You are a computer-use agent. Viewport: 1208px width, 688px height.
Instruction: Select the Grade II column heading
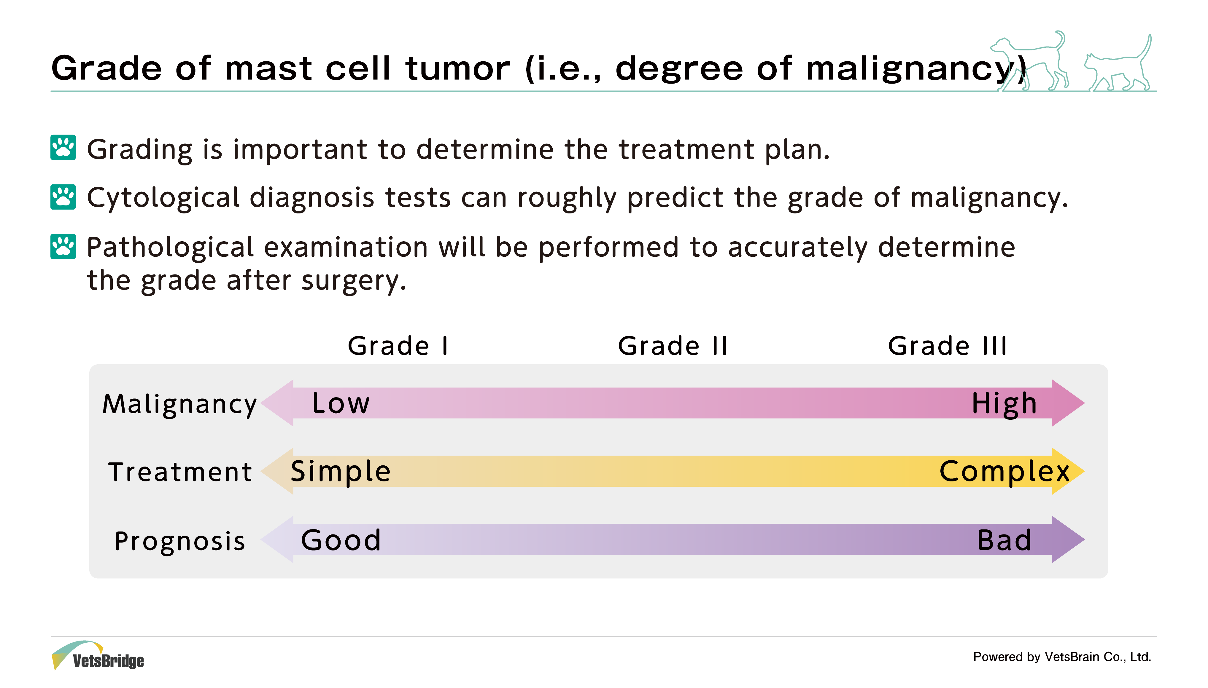tap(672, 346)
